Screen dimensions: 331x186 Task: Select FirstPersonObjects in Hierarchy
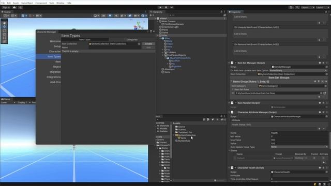click(176, 55)
